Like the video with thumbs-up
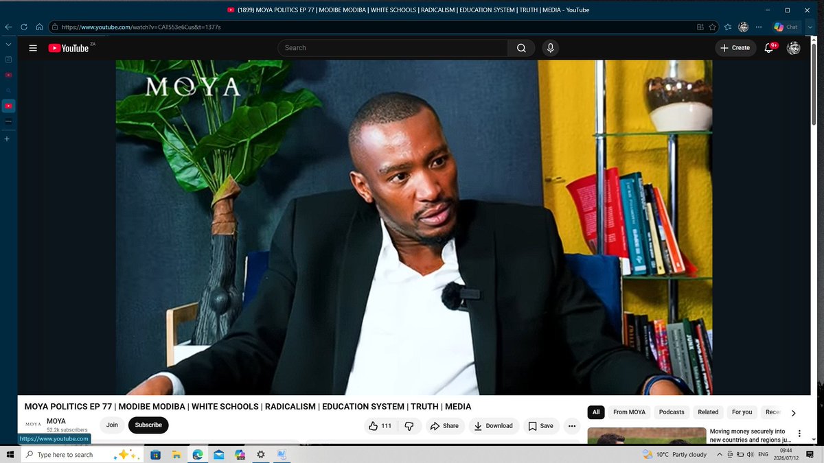The height and width of the screenshot is (463, 824). coord(380,425)
